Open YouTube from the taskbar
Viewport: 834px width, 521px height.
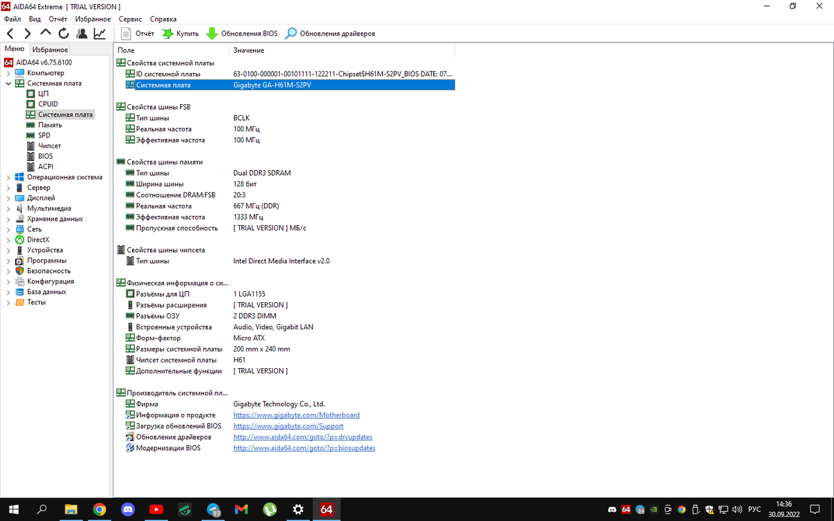156,509
